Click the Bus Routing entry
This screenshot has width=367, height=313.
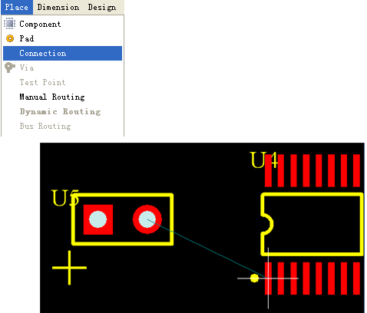tap(45, 126)
